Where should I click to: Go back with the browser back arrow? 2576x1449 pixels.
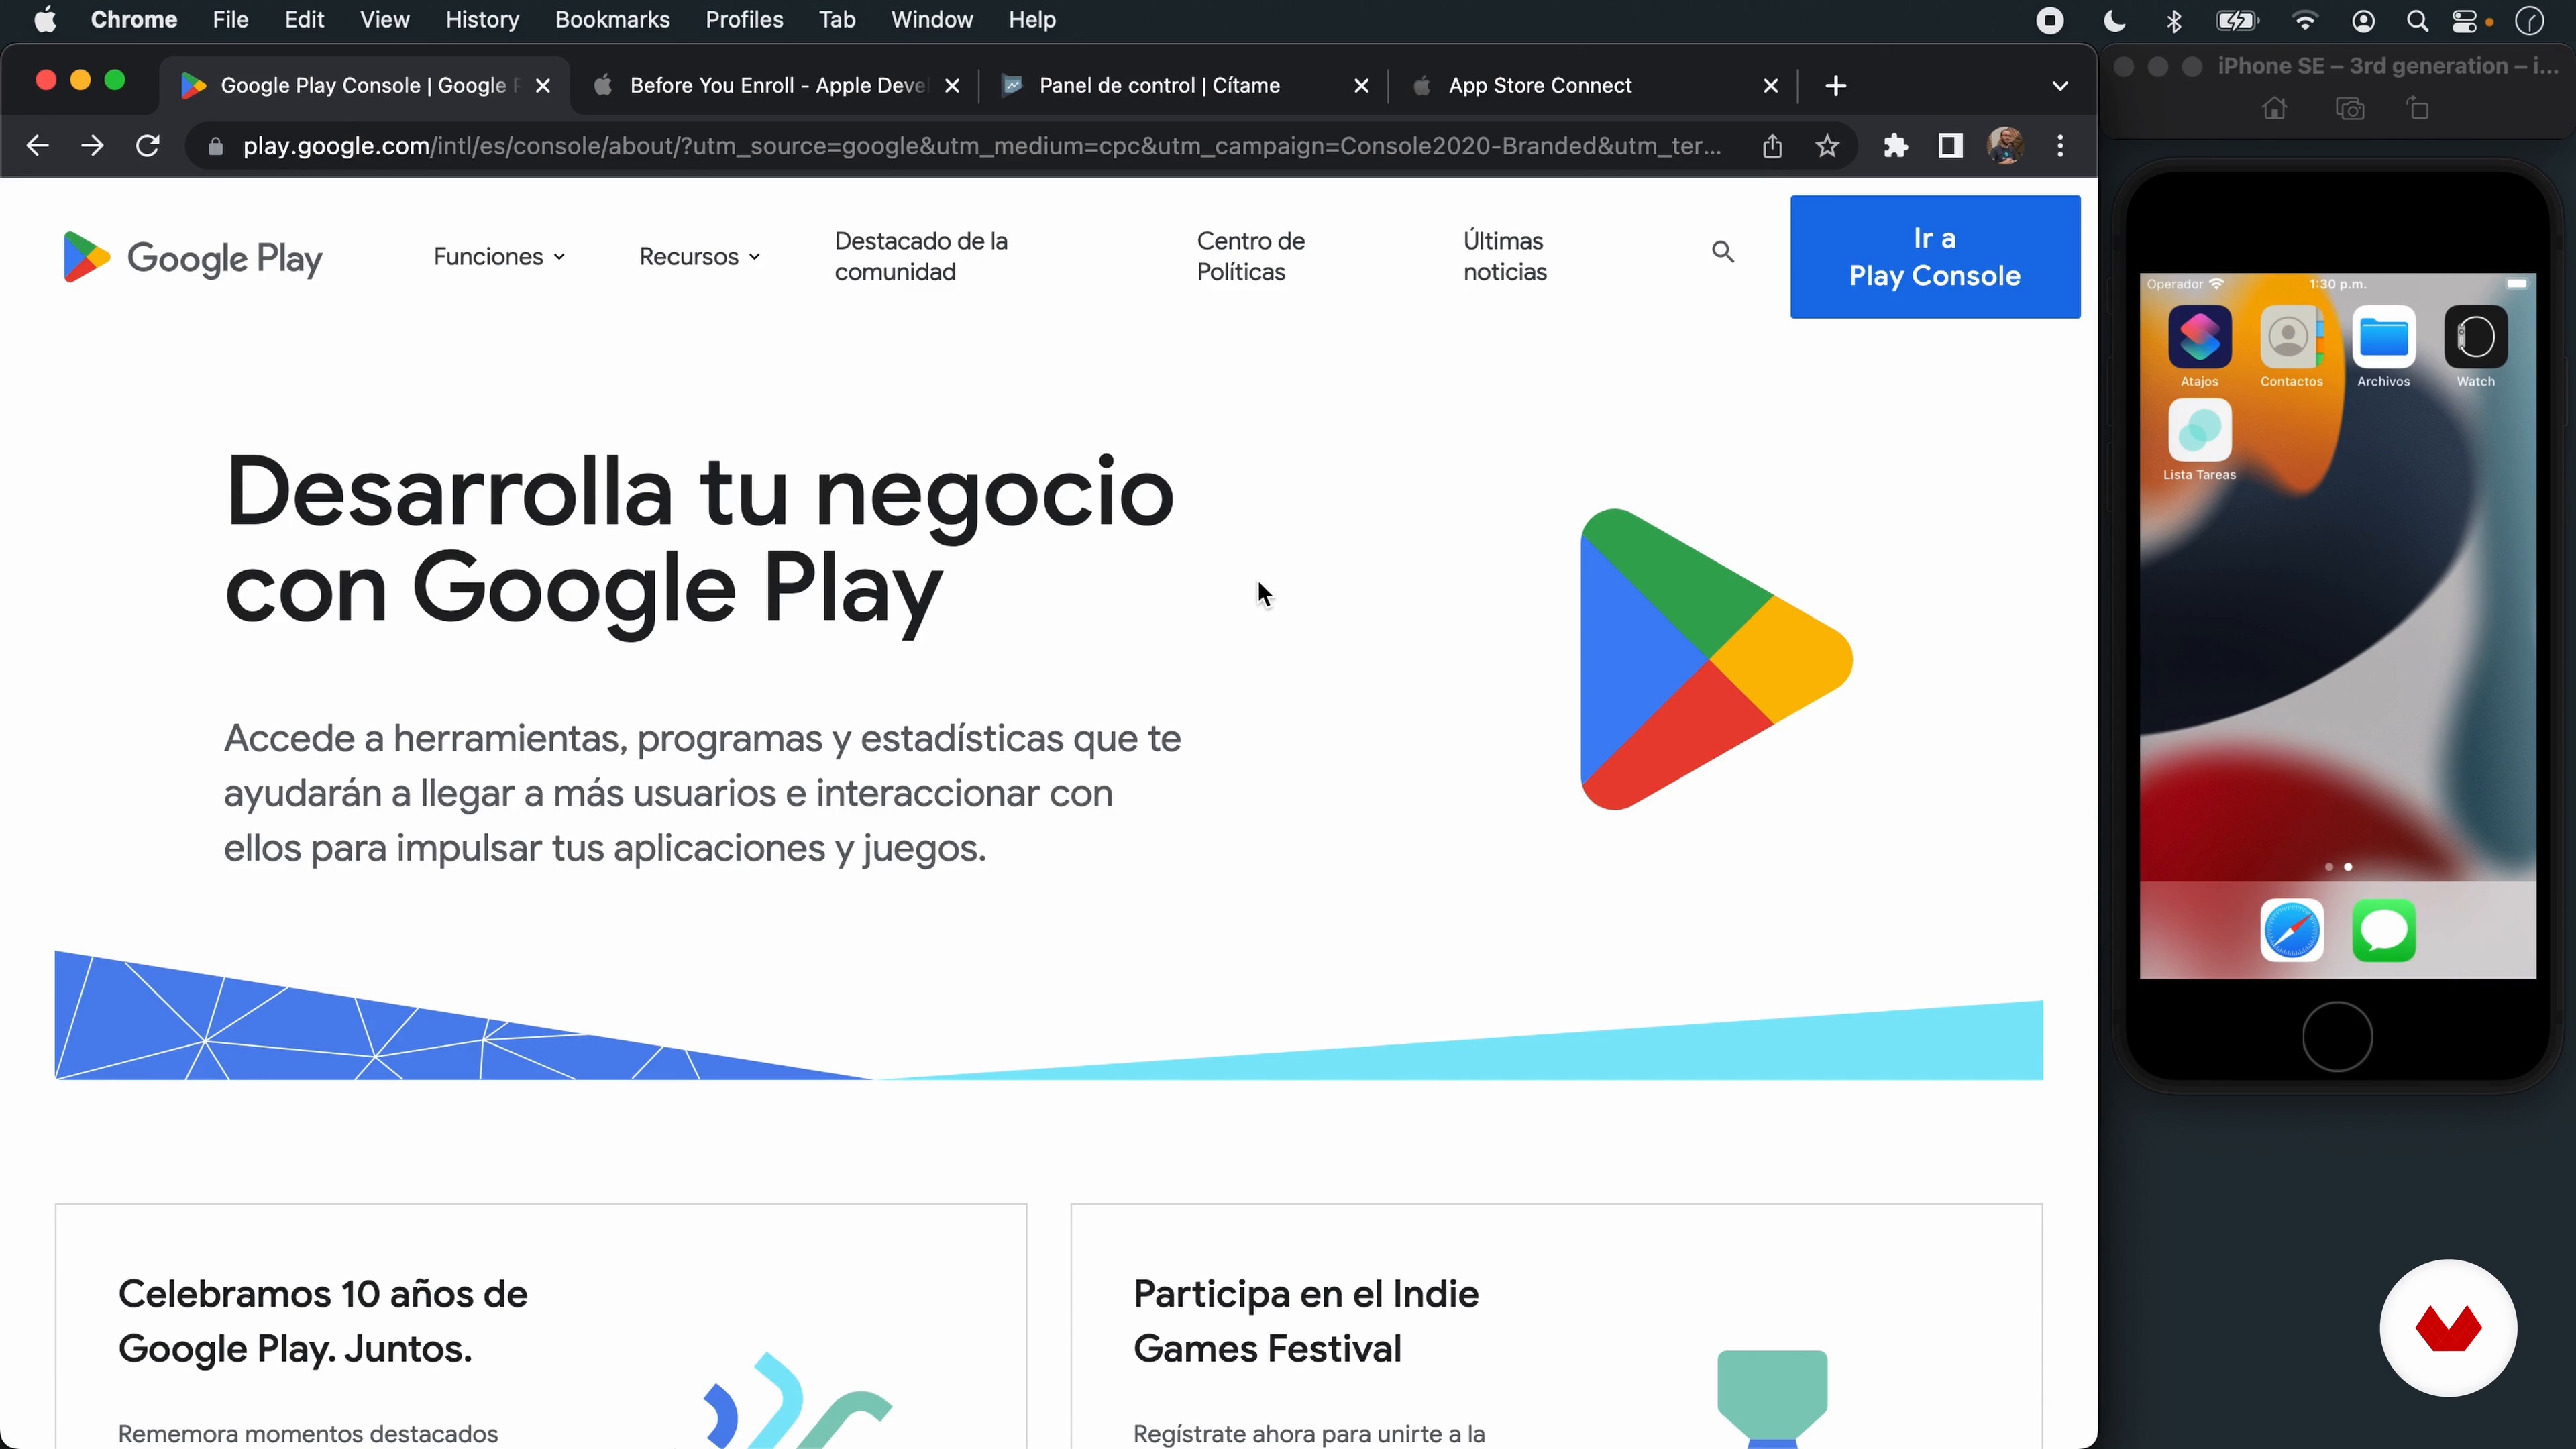coord(37,146)
